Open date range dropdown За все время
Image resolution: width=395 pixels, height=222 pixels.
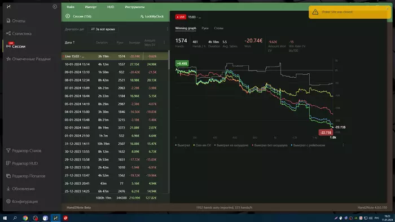103,29
